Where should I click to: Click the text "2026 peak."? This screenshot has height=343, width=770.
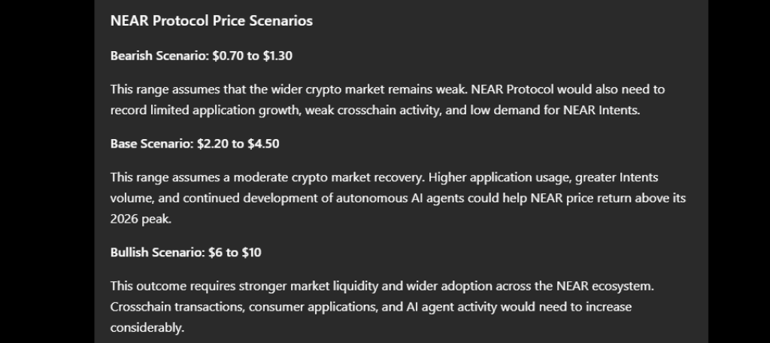pyautogui.click(x=141, y=219)
